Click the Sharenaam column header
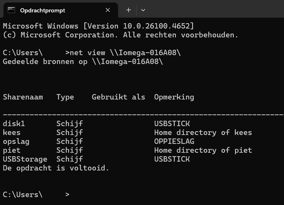Image resolution: width=284 pixels, height=205 pixels. pos(23,97)
